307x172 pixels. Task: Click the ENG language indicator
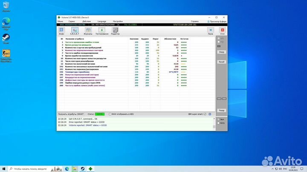285,169
